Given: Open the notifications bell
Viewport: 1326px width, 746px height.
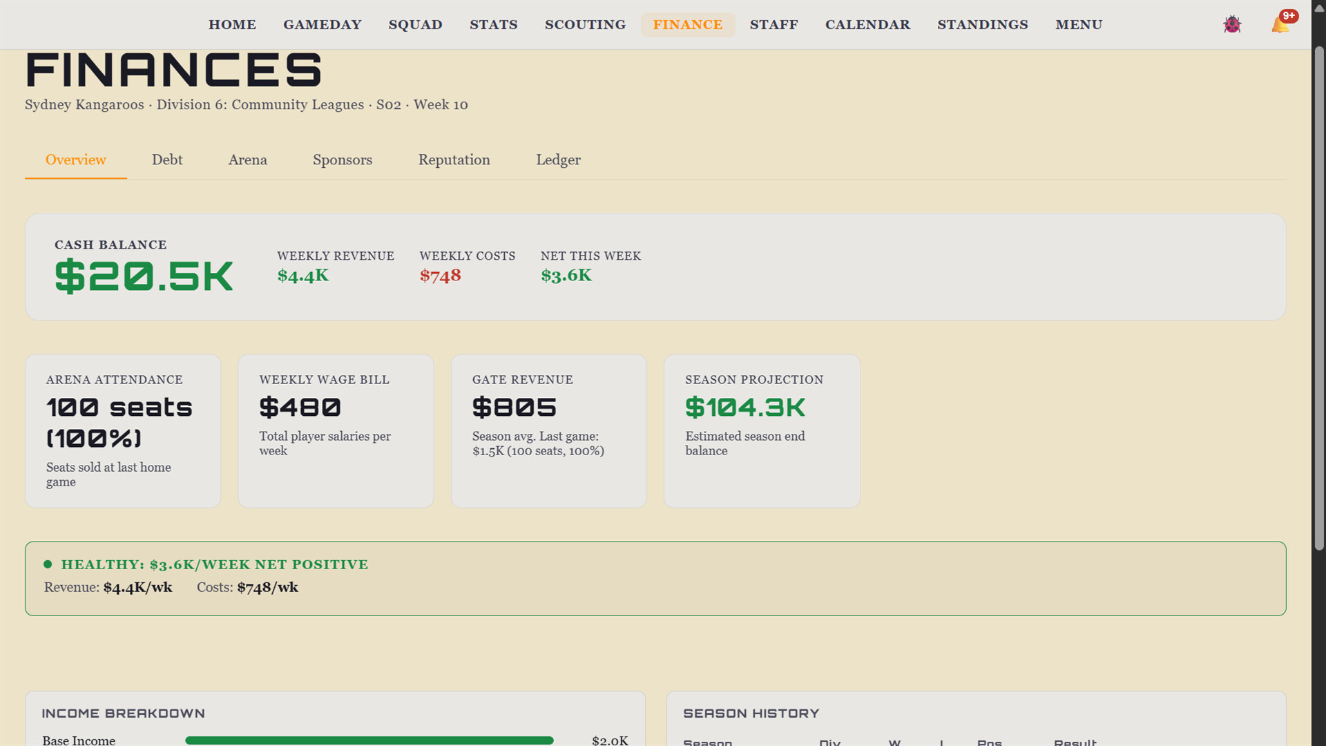Looking at the screenshot, I should 1281,25.
